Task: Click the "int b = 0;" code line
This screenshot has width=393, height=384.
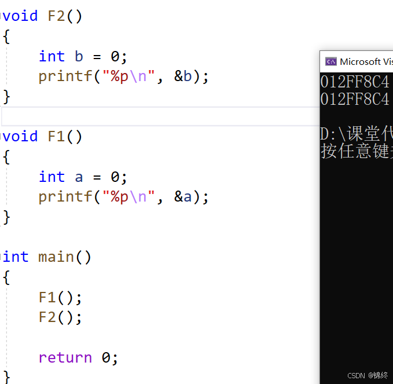Action: click(x=83, y=56)
